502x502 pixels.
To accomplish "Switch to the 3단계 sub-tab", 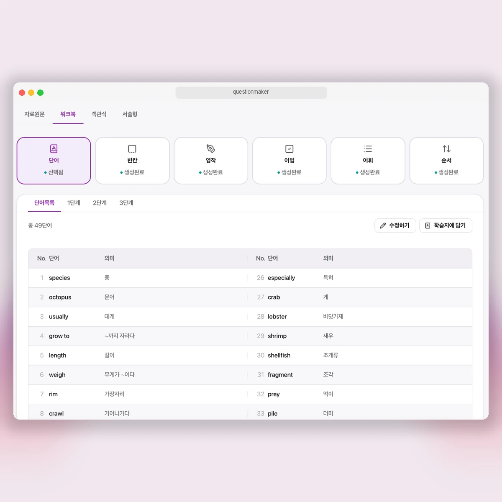I will tap(126, 203).
